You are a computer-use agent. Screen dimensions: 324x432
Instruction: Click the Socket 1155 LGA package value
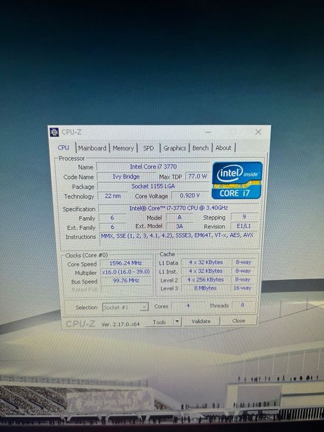coord(153,186)
